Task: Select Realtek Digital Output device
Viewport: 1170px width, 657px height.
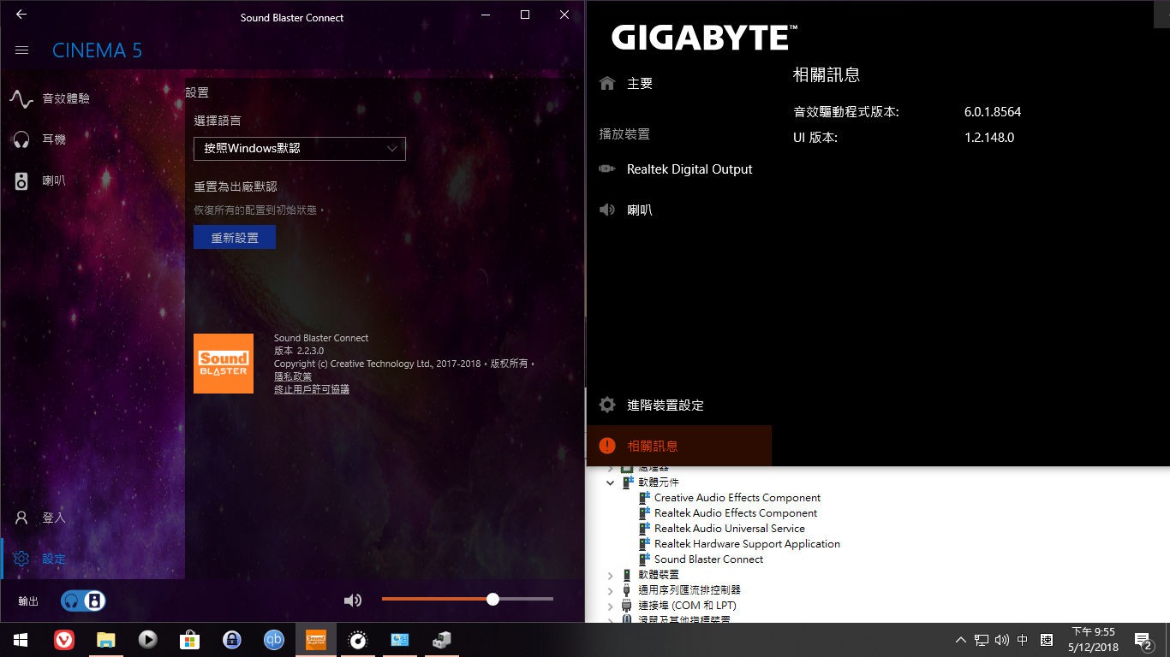Action: pos(678,169)
